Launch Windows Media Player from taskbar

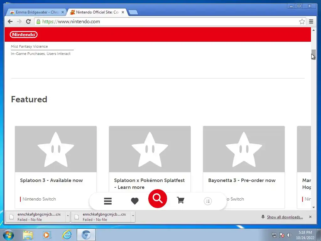(47, 235)
